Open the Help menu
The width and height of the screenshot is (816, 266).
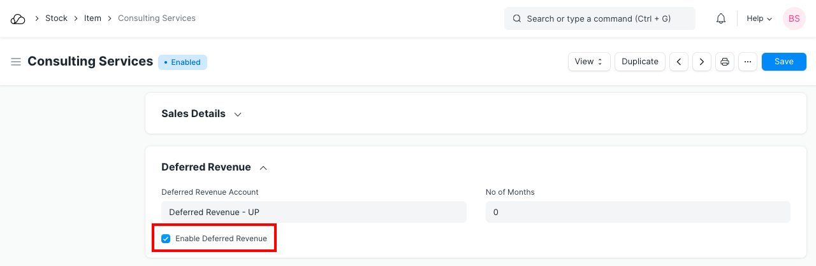[759, 18]
